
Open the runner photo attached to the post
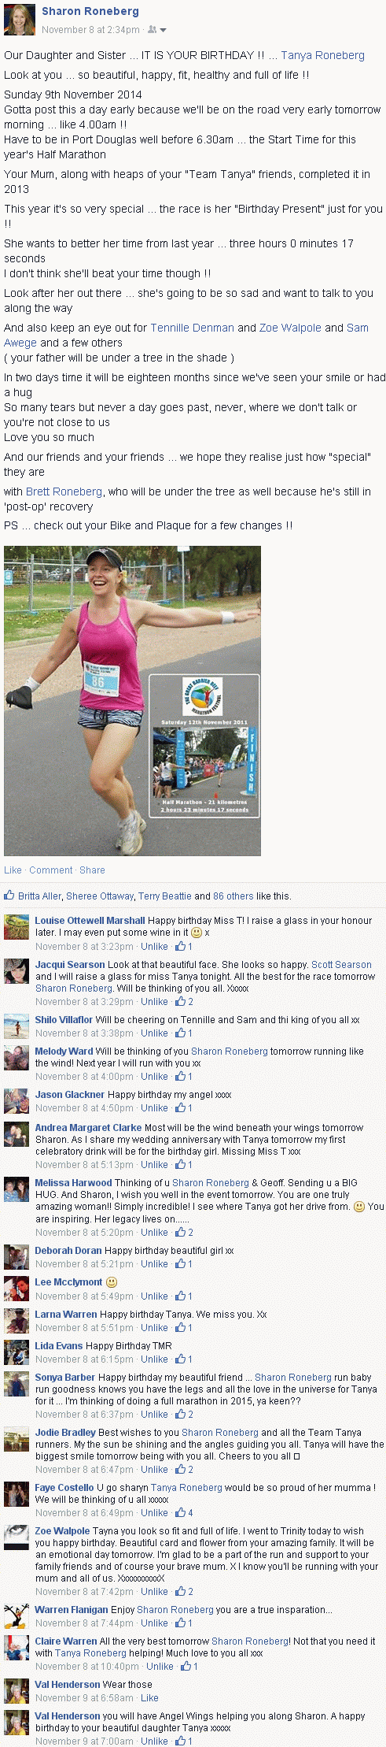coord(132,700)
